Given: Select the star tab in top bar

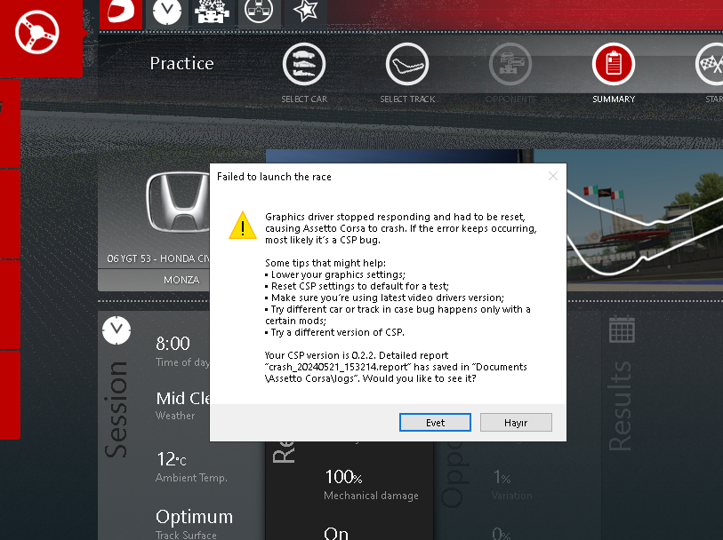Looking at the screenshot, I should (305, 12).
